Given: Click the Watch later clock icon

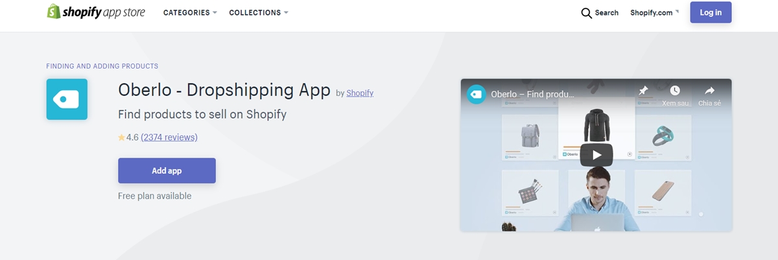Looking at the screenshot, I should click(675, 91).
